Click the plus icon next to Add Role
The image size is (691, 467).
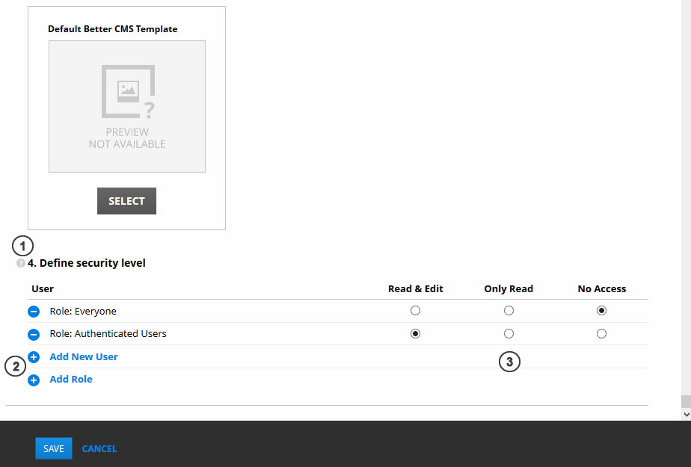tap(34, 380)
